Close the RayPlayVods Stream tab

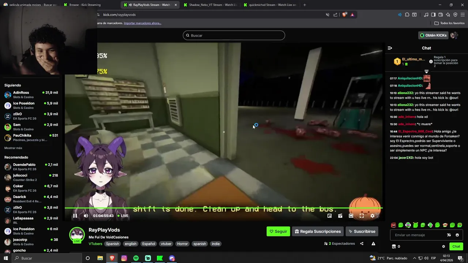pyautogui.click(x=175, y=5)
